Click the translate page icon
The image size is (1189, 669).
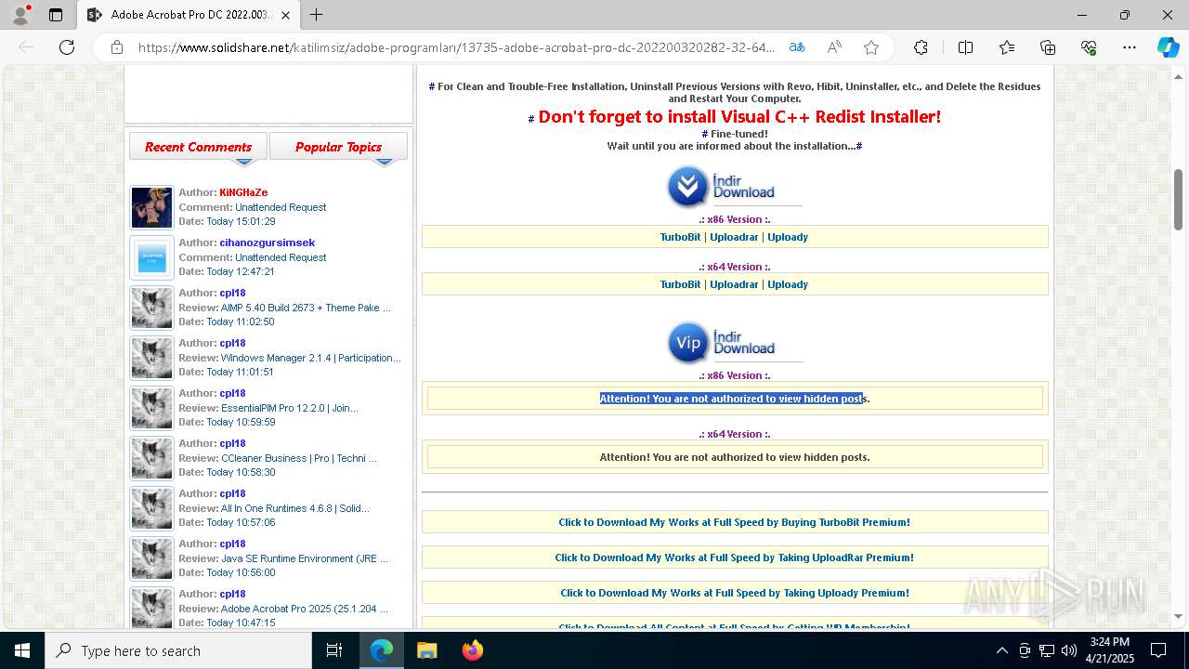tap(797, 47)
